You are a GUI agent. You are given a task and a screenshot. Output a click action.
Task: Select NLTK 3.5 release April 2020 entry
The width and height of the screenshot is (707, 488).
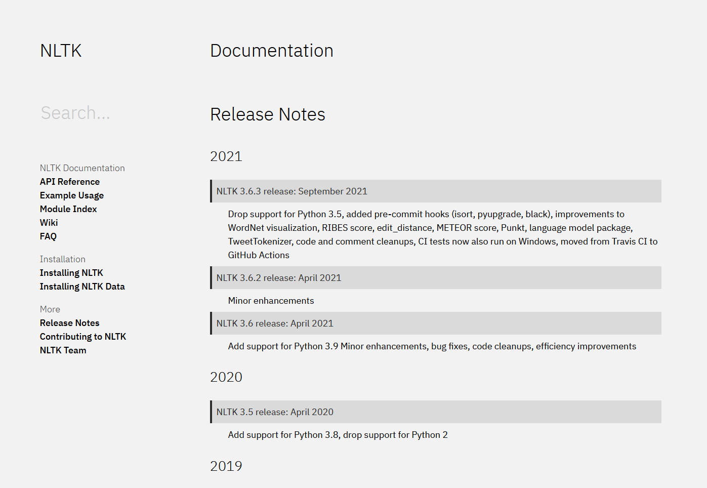click(436, 412)
